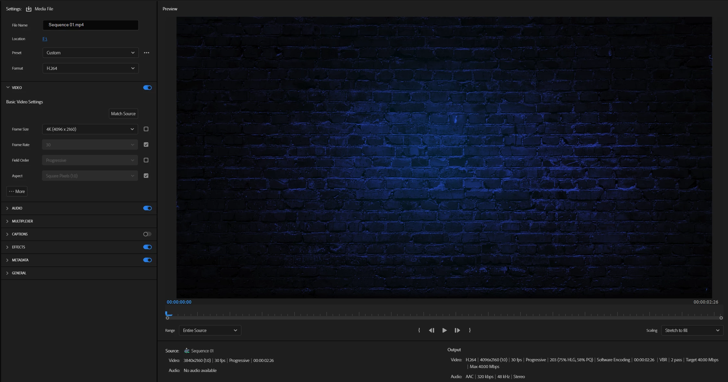Open the Scaling Stretch to fill dropdown
The width and height of the screenshot is (728, 382).
[x=692, y=330]
